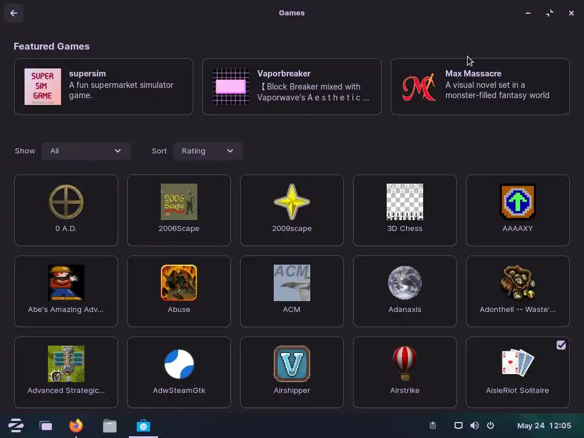The height and width of the screenshot is (438, 584).
Task: Open the display tray icon
Action: tap(459, 425)
